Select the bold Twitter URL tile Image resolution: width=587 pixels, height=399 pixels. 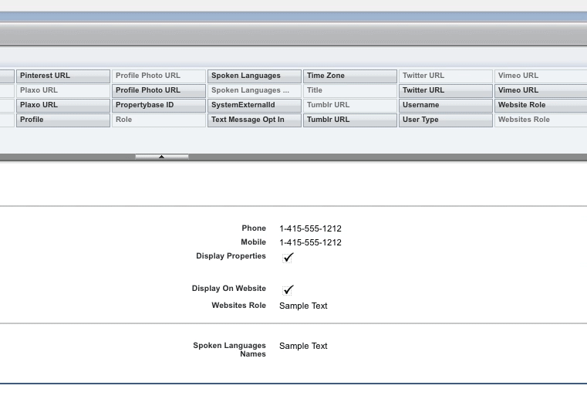pyautogui.click(x=446, y=90)
